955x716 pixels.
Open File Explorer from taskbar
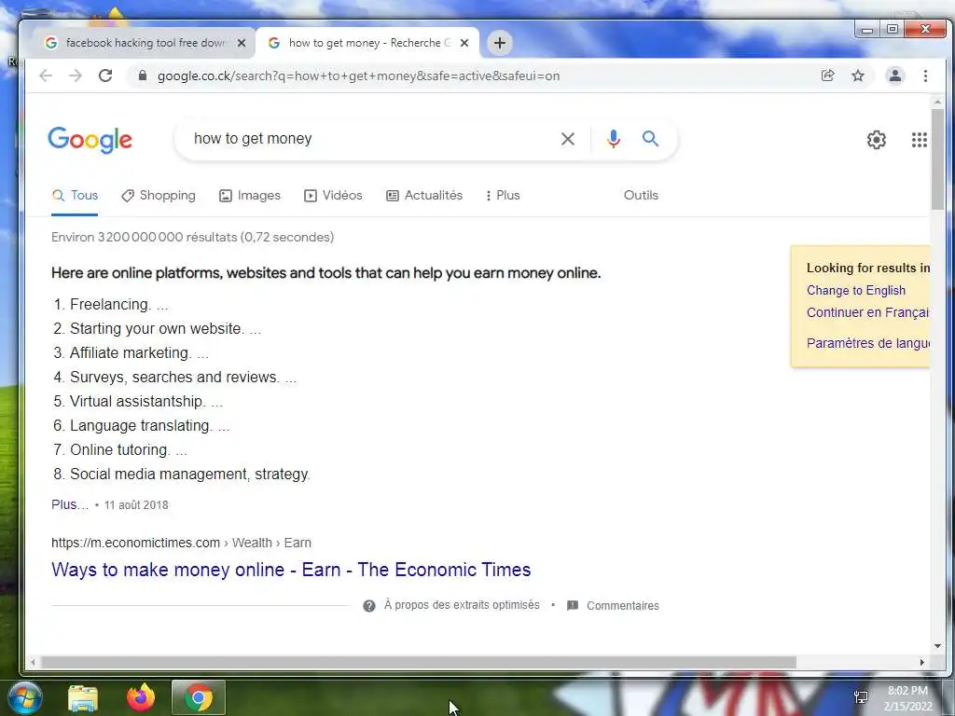click(x=83, y=698)
